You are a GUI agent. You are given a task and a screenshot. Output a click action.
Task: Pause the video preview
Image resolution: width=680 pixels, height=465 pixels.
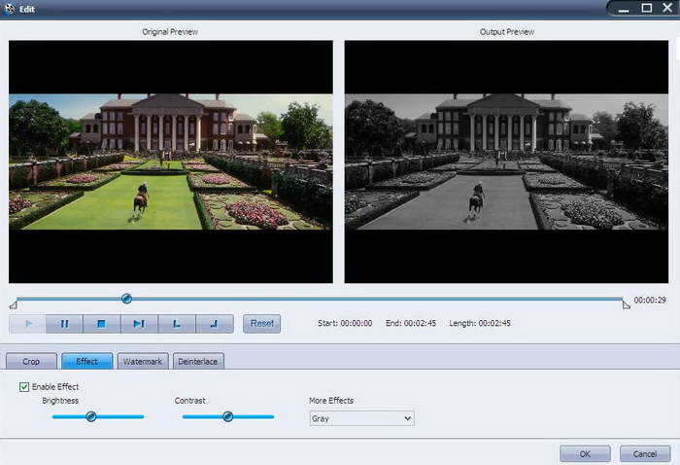coord(65,324)
